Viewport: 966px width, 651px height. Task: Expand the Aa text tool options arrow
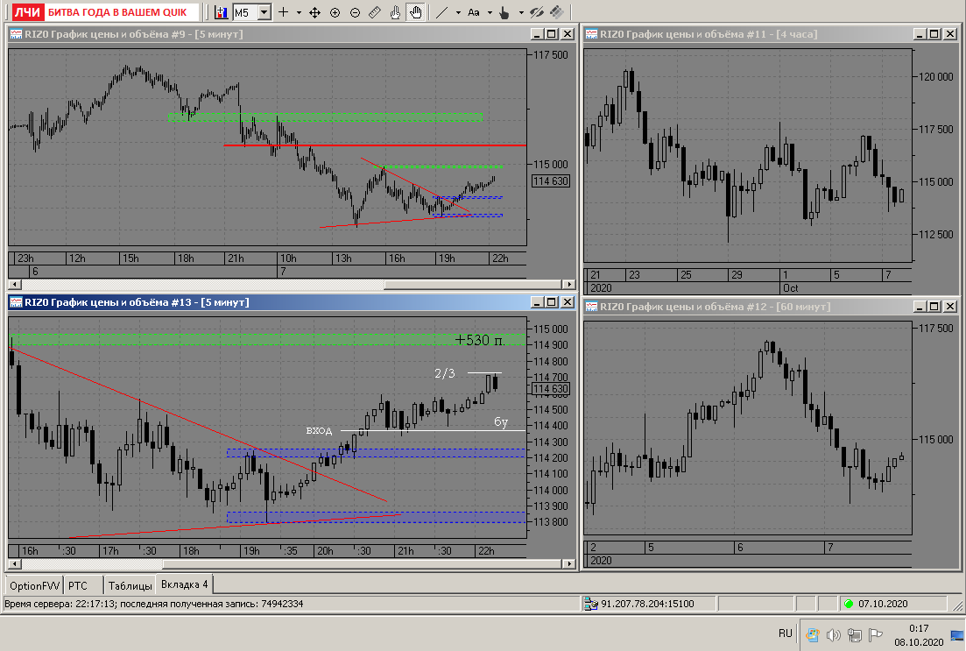490,12
